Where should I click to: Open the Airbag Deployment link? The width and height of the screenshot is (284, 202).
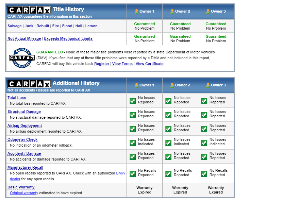[24, 125]
